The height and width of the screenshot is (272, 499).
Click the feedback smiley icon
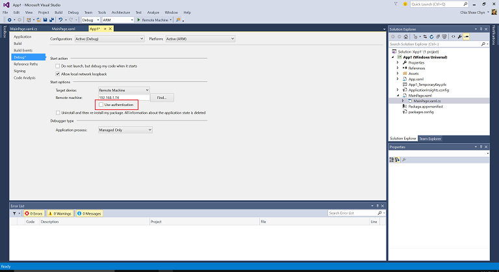tap(405, 4)
